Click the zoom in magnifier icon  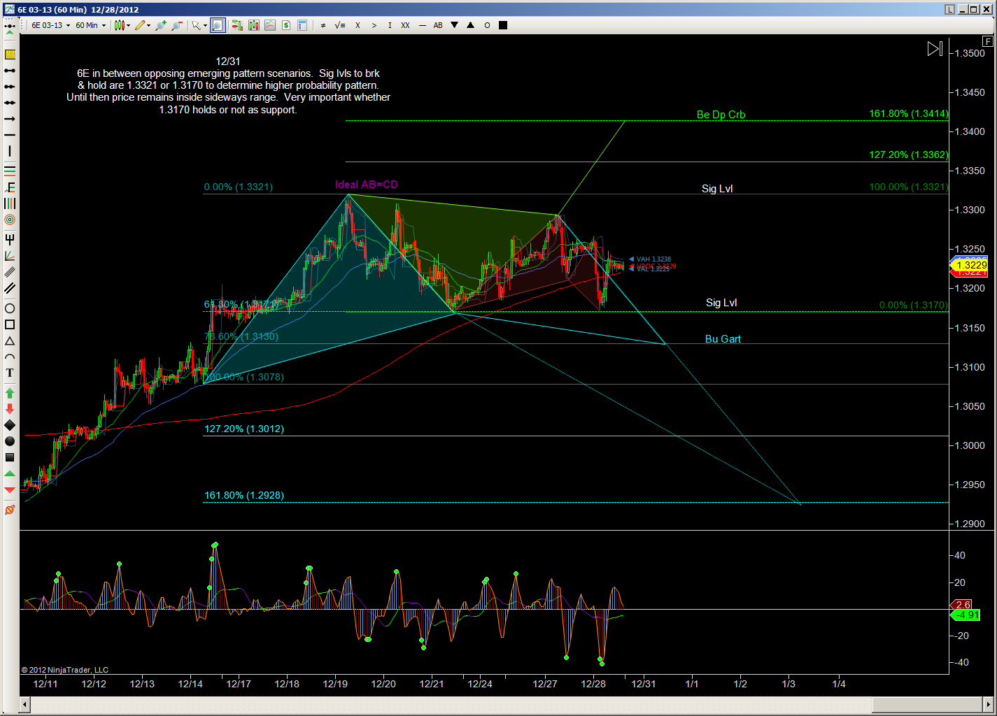(x=160, y=25)
